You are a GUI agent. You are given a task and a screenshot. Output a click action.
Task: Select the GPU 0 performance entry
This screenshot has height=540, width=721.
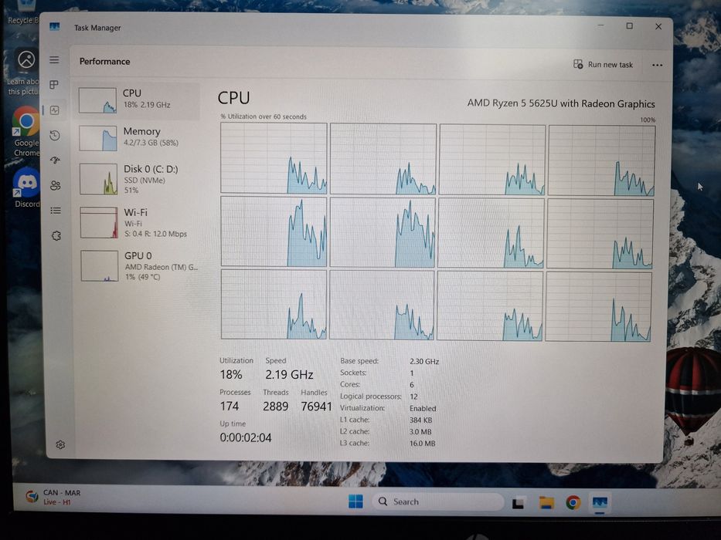point(140,266)
